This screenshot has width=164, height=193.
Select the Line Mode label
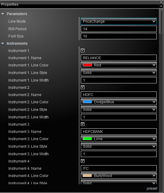pos(17,21)
